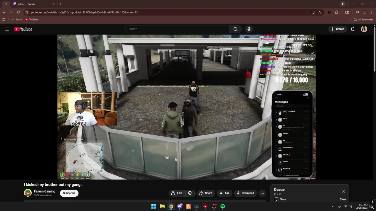Close the qeloeee - Twitch tab

coord(53,4)
